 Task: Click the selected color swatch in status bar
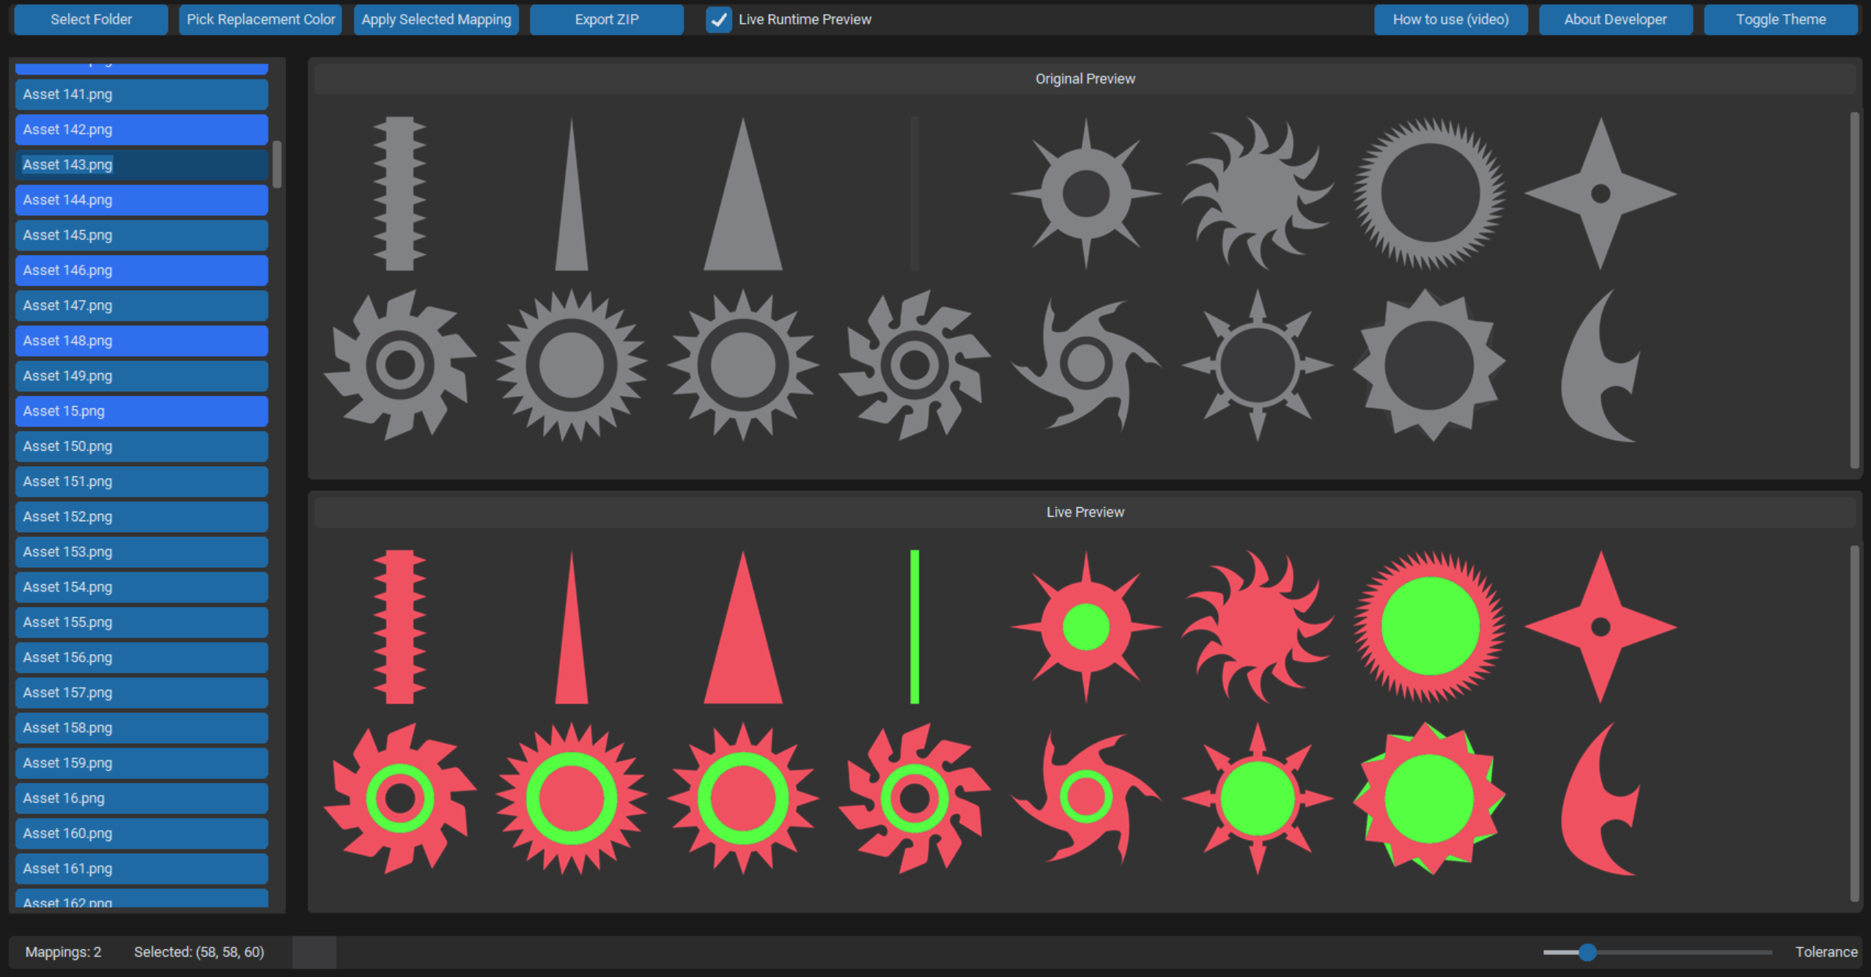pos(314,952)
